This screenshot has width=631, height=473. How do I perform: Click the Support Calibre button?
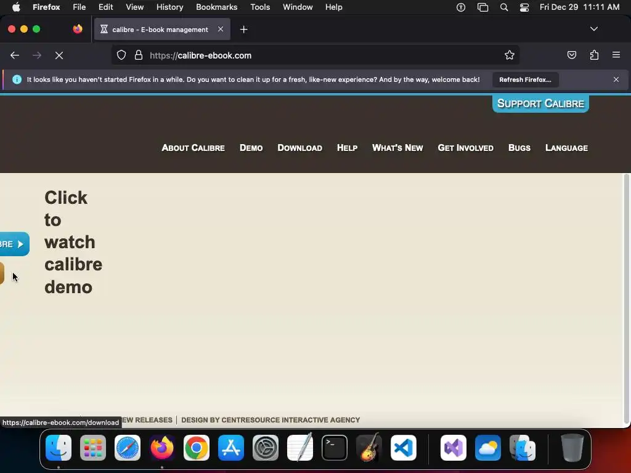coord(540,103)
